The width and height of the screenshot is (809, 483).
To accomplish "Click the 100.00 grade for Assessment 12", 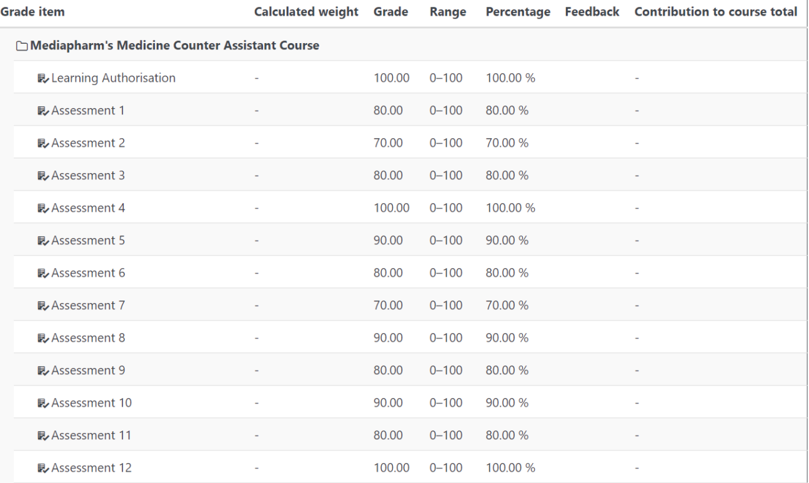I will 391,468.
